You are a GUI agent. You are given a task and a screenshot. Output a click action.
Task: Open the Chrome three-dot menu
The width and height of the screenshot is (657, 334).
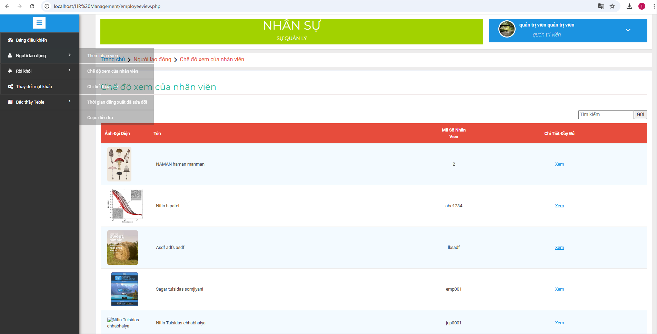pyautogui.click(x=654, y=6)
